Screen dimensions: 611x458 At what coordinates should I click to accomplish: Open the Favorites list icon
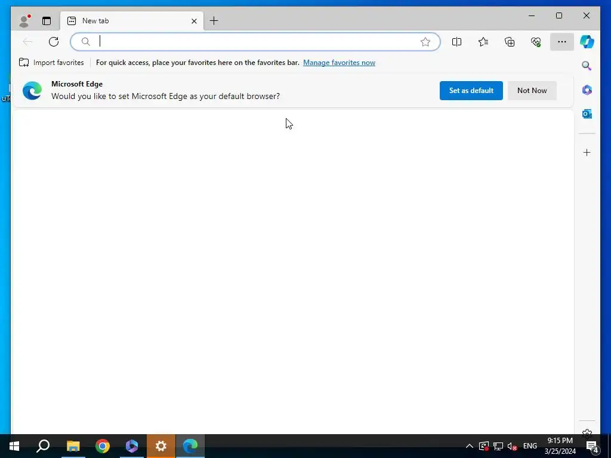point(483,42)
